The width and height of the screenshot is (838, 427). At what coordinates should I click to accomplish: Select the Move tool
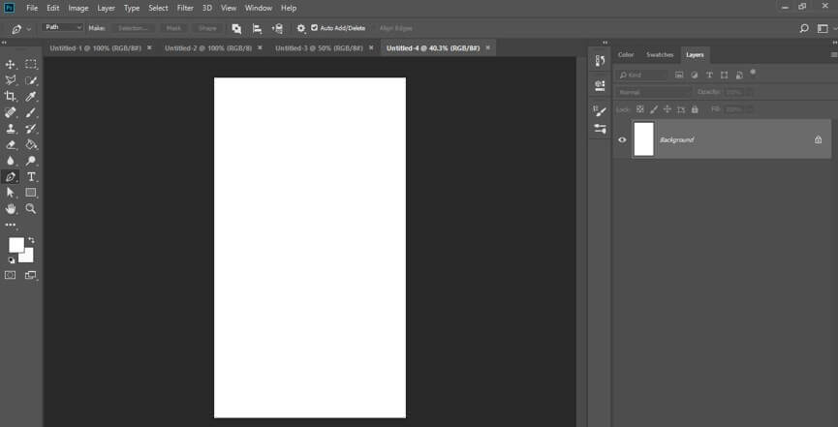[10, 65]
